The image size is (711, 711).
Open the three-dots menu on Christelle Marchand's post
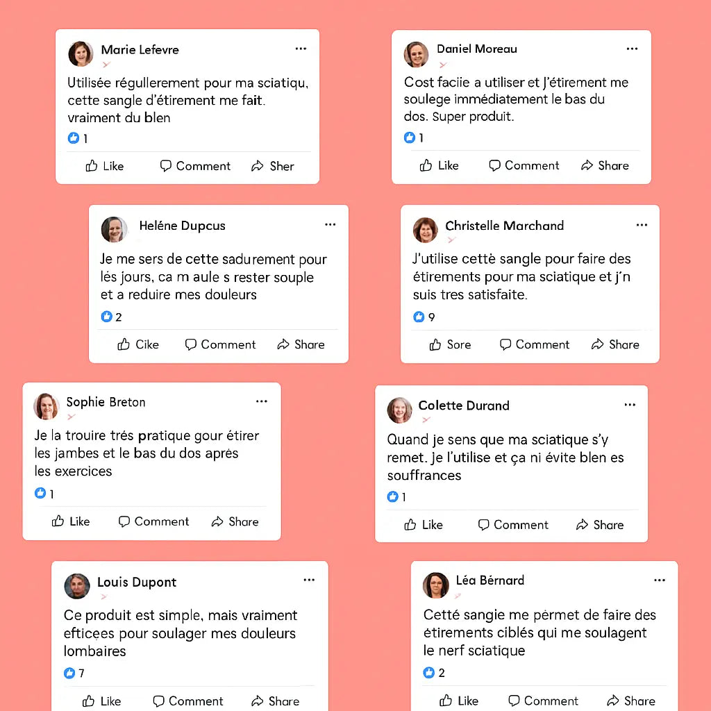(642, 225)
